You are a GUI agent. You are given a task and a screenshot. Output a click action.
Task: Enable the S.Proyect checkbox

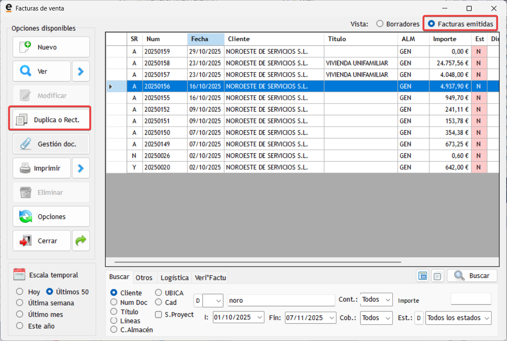pyautogui.click(x=159, y=314)
